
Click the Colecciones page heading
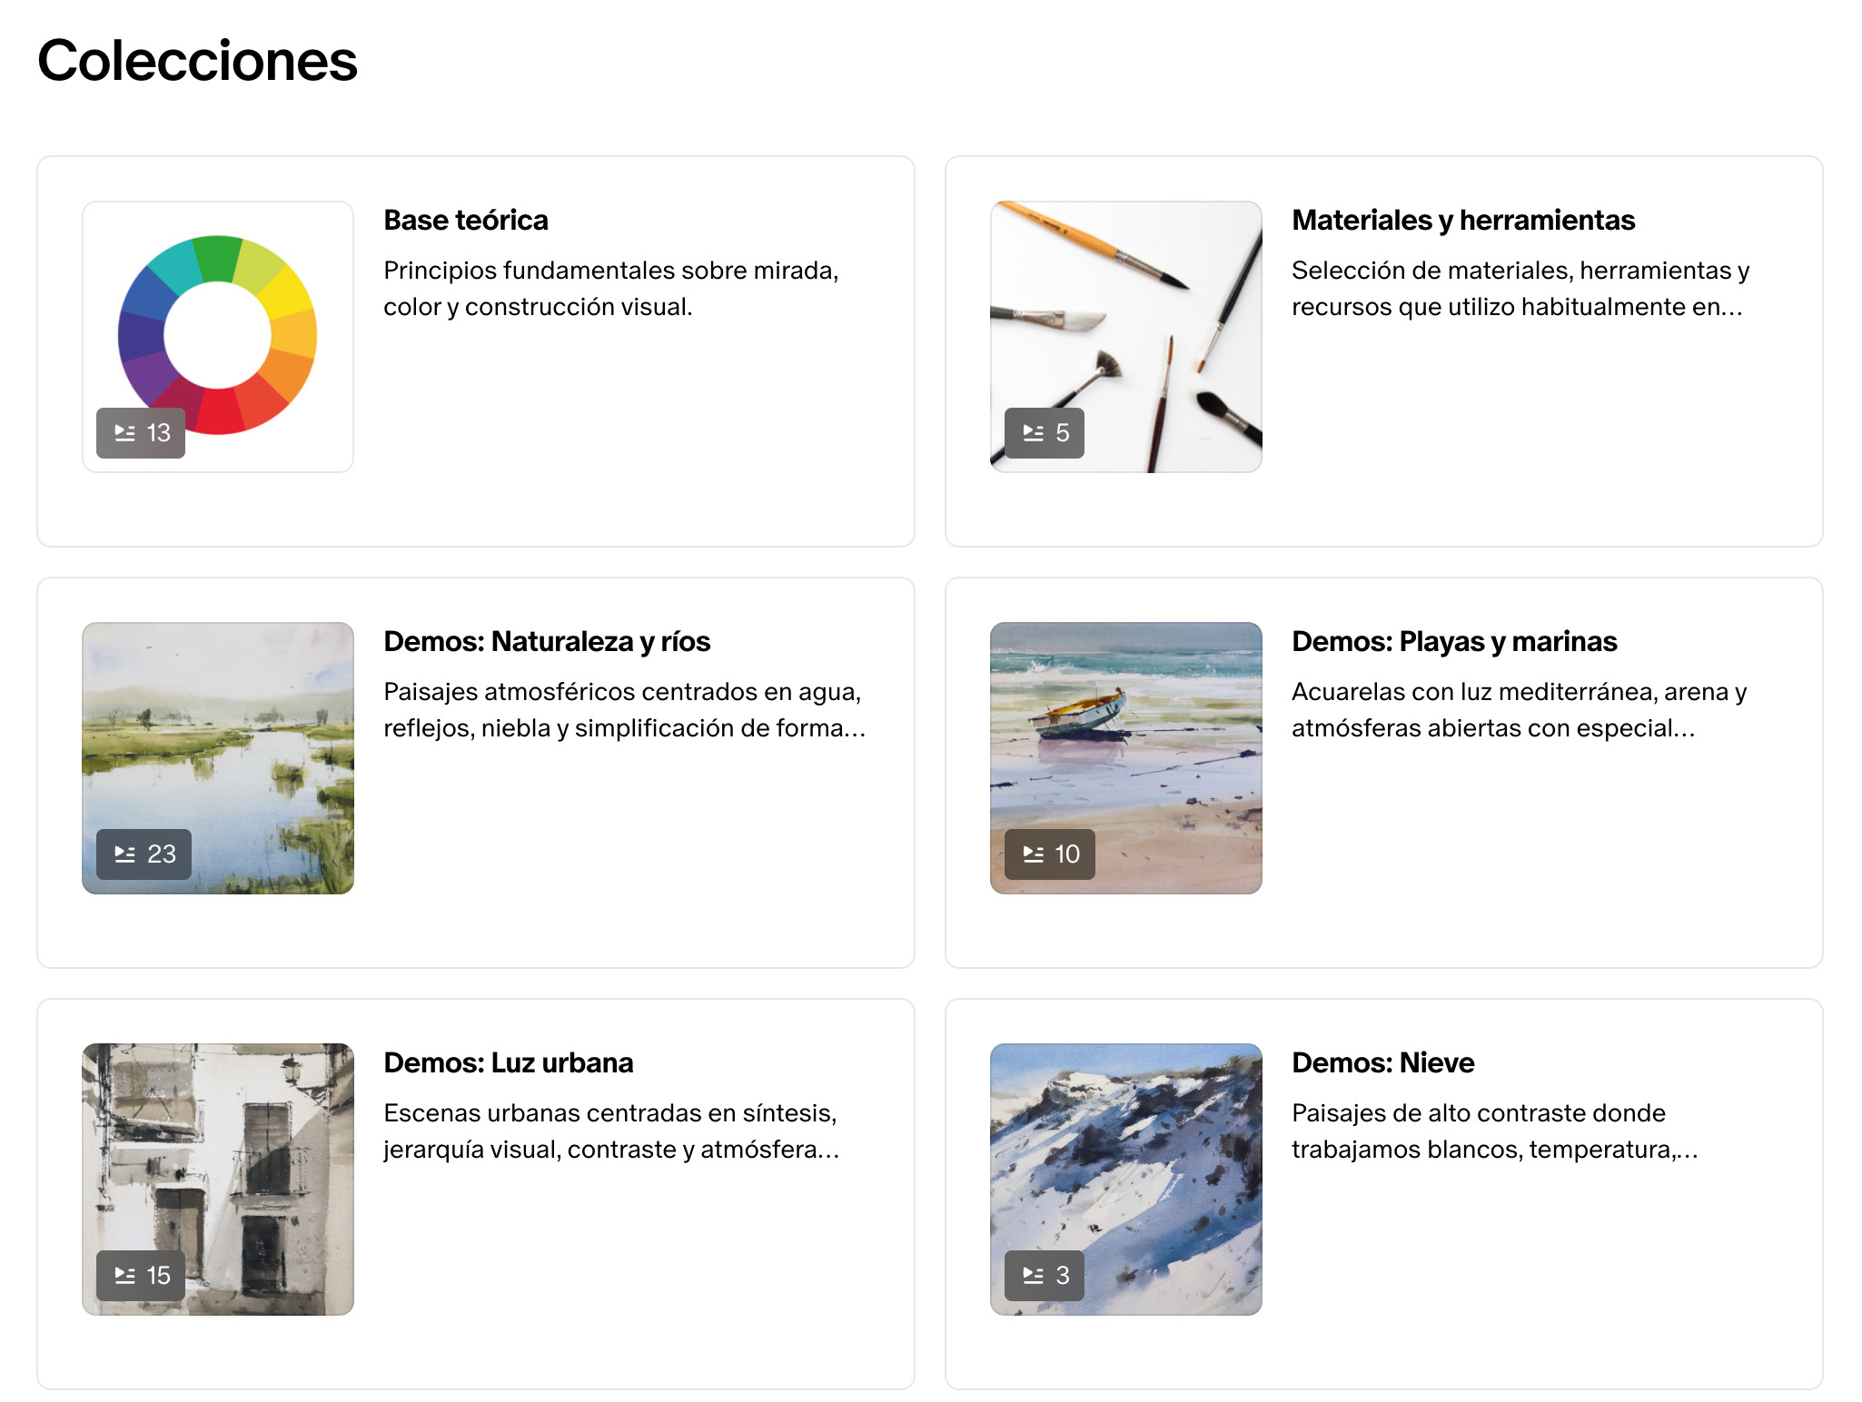[197, 61]
